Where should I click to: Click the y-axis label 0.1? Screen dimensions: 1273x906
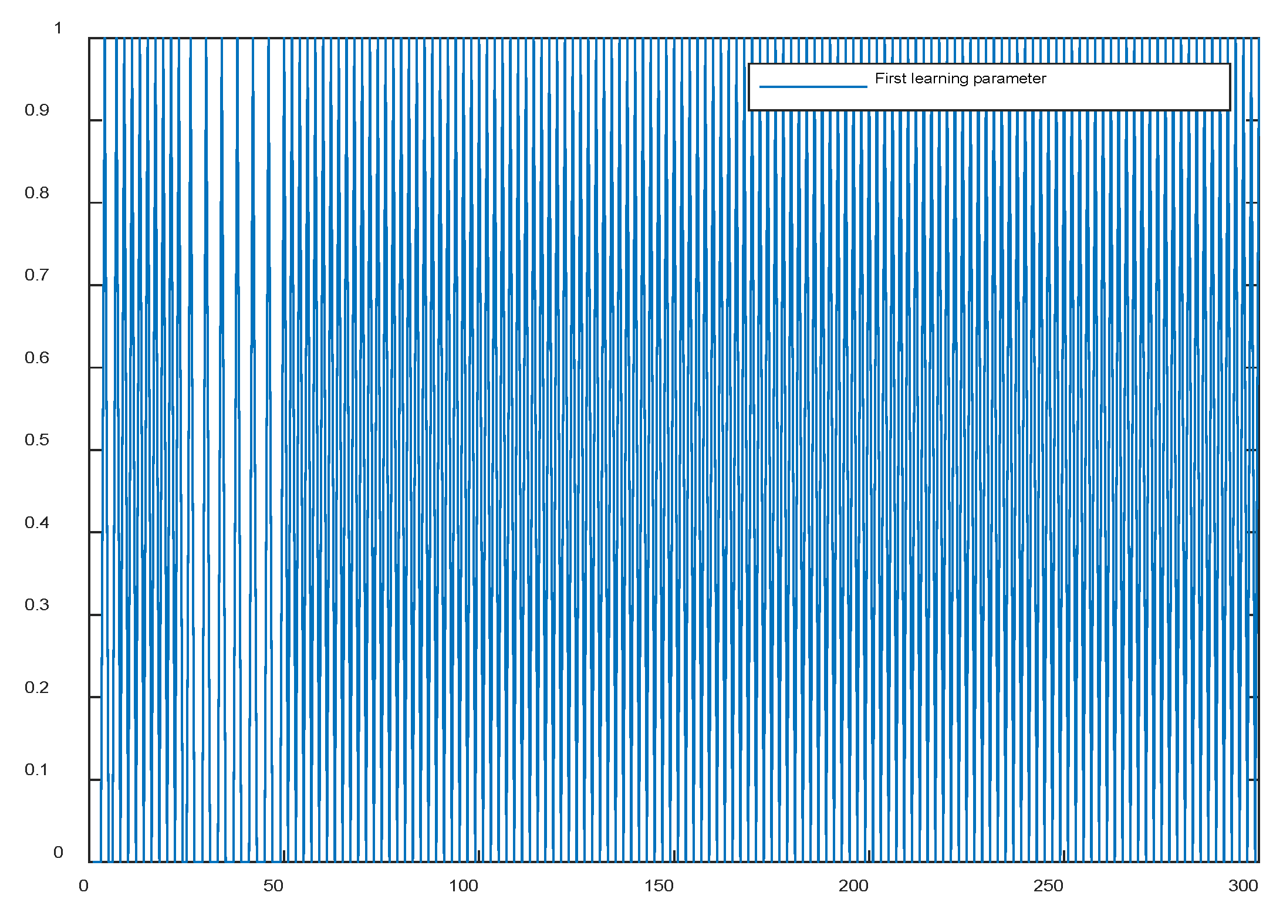click(x=36, y=770)
